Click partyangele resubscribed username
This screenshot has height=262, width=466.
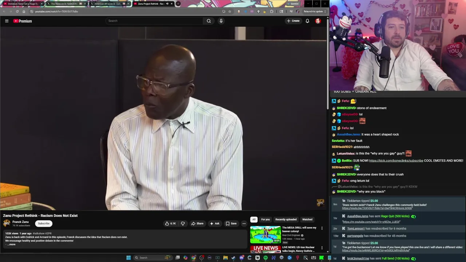click(355, 236)
